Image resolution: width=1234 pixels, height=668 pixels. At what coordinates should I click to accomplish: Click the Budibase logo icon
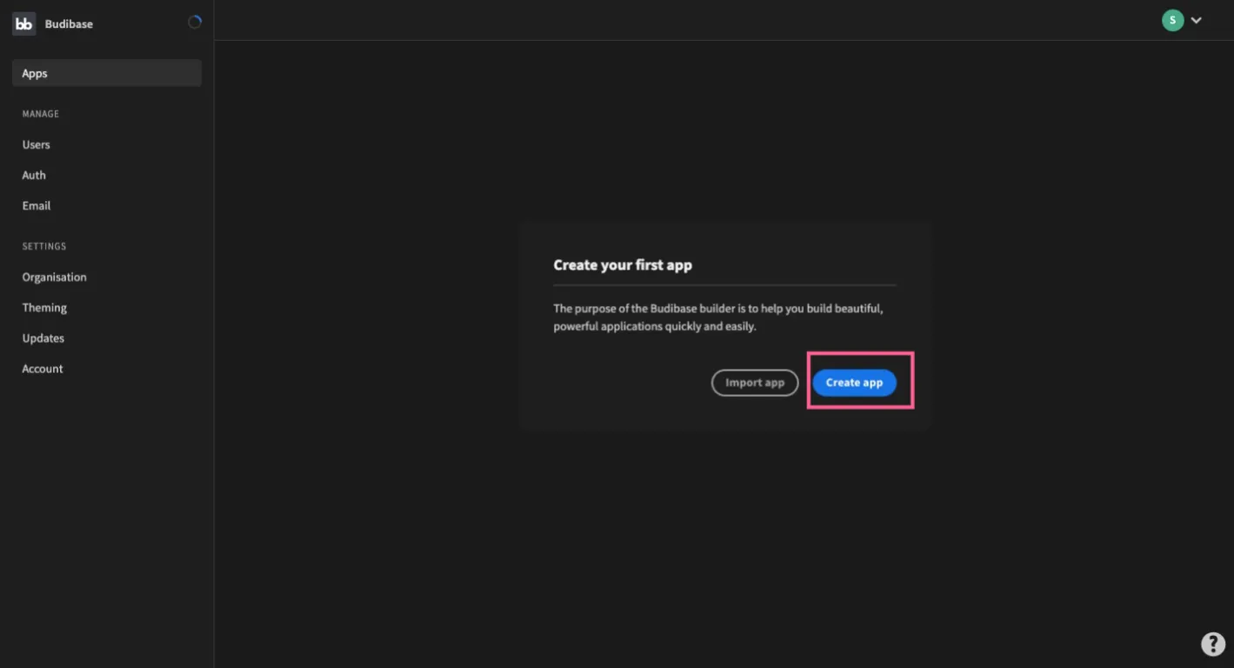pyautogui.click(x=24, y=23)
